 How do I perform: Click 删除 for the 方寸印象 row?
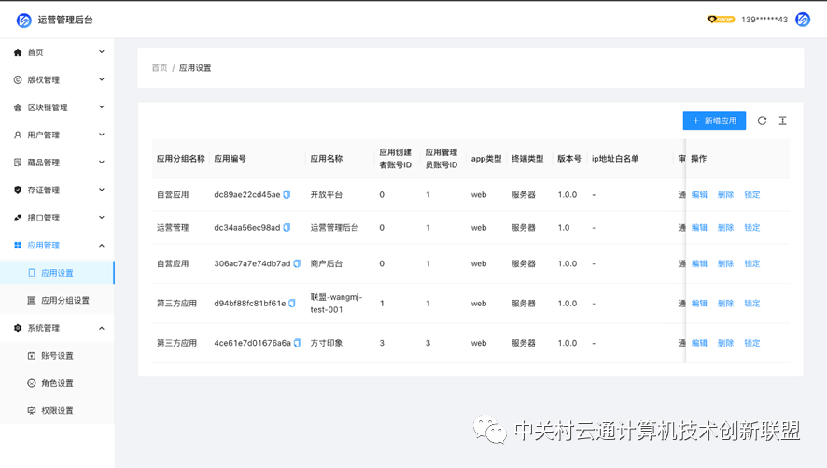(725, 344)
